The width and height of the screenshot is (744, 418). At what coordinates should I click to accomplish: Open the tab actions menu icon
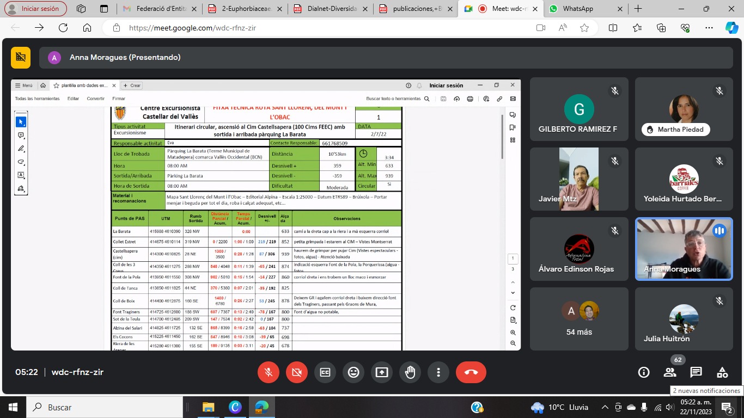pos(105,9)
